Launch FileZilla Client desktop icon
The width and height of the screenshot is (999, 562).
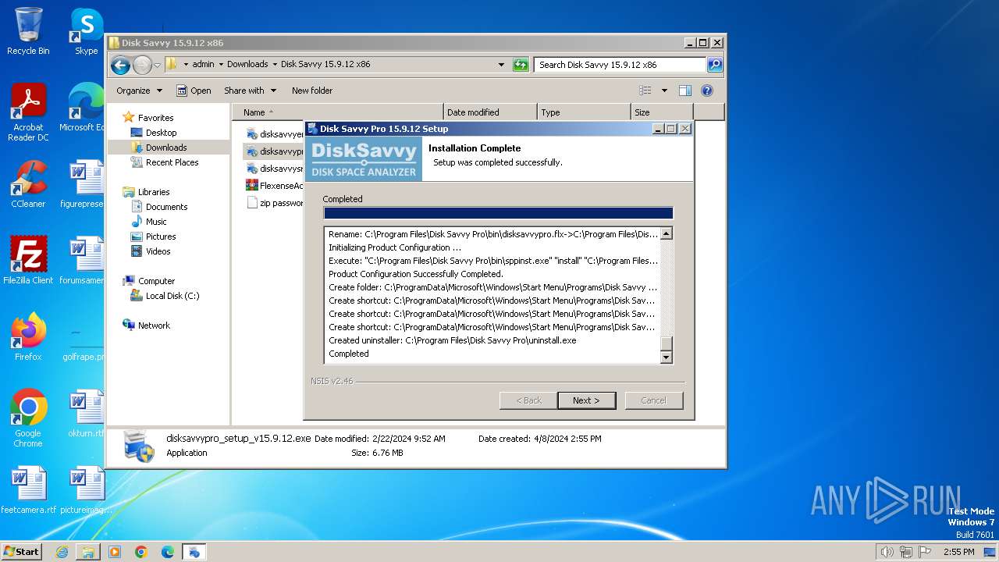click(28, 261)
